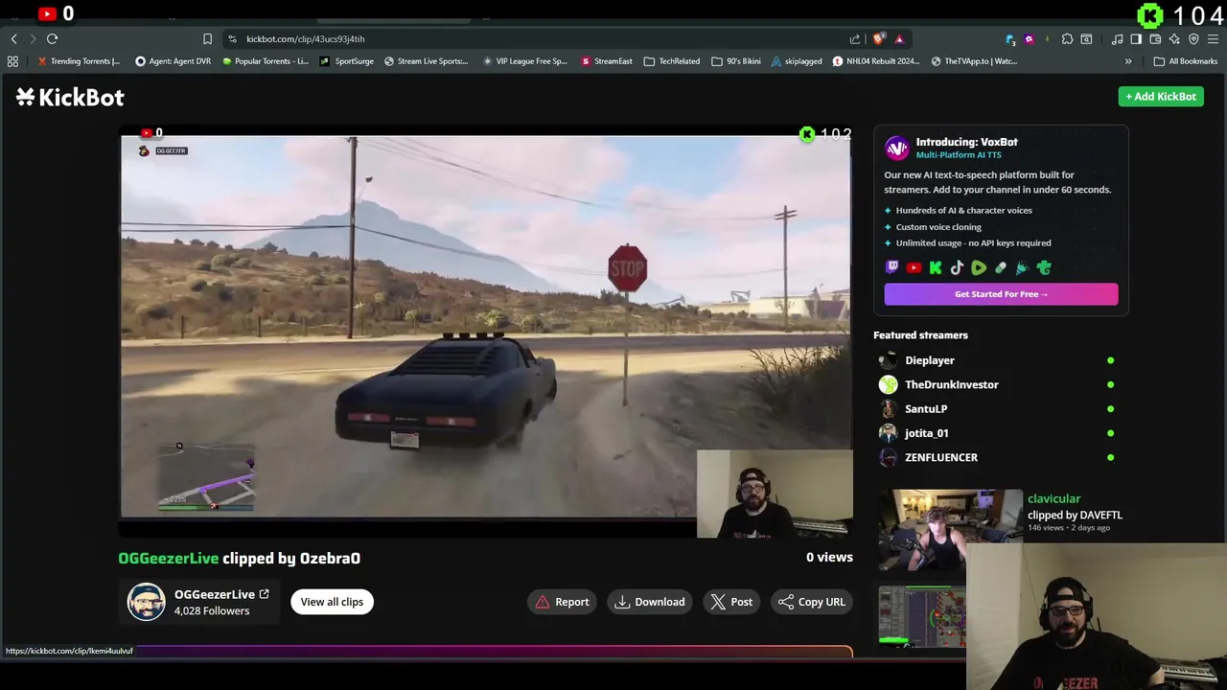1227x690 pixels.
Task: Open the NHL04 Rebuilt 2024 bookmark
Action: coord(876,61)
